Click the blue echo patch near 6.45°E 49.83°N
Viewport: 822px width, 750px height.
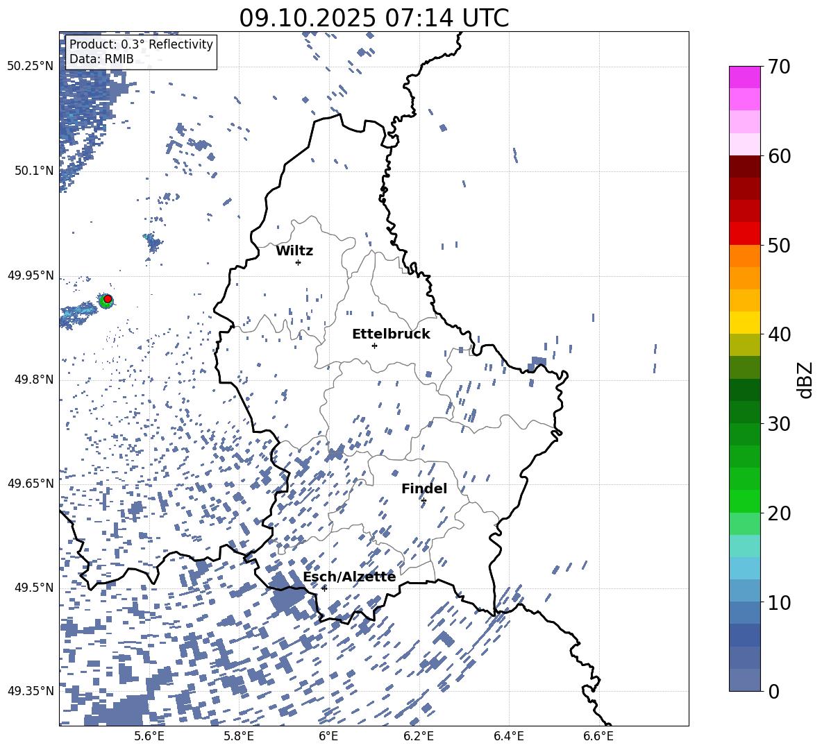537,362
